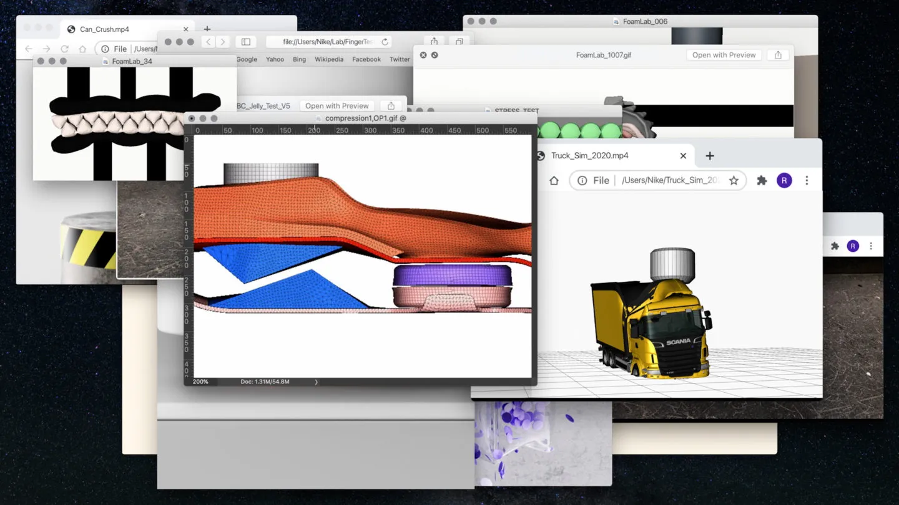The height and width of the screenshot is (505, 899).
Task: Bookmark the Truck_Sim page with the star icon
Action: (734, 180)
